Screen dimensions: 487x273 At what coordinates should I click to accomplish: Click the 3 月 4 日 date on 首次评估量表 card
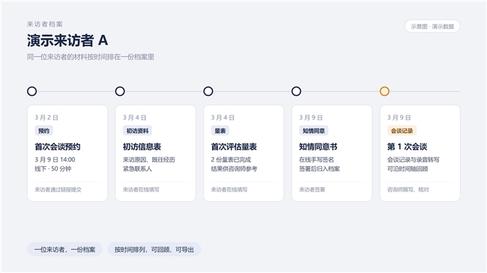[223, 117]
